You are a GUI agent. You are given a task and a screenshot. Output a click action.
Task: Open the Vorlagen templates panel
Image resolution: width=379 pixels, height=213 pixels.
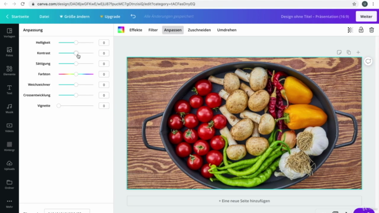pyautogui.click(x=9, y=33)
